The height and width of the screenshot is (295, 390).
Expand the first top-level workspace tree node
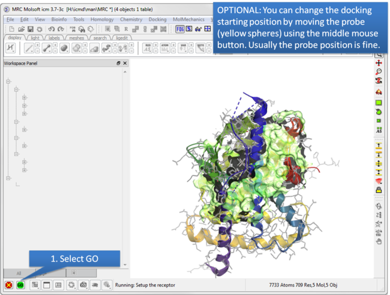coord(8,81)
